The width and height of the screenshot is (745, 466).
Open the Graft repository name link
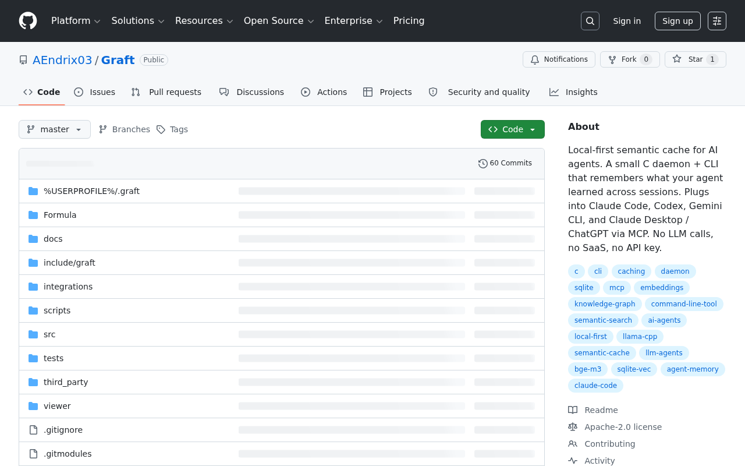(118, 60)
